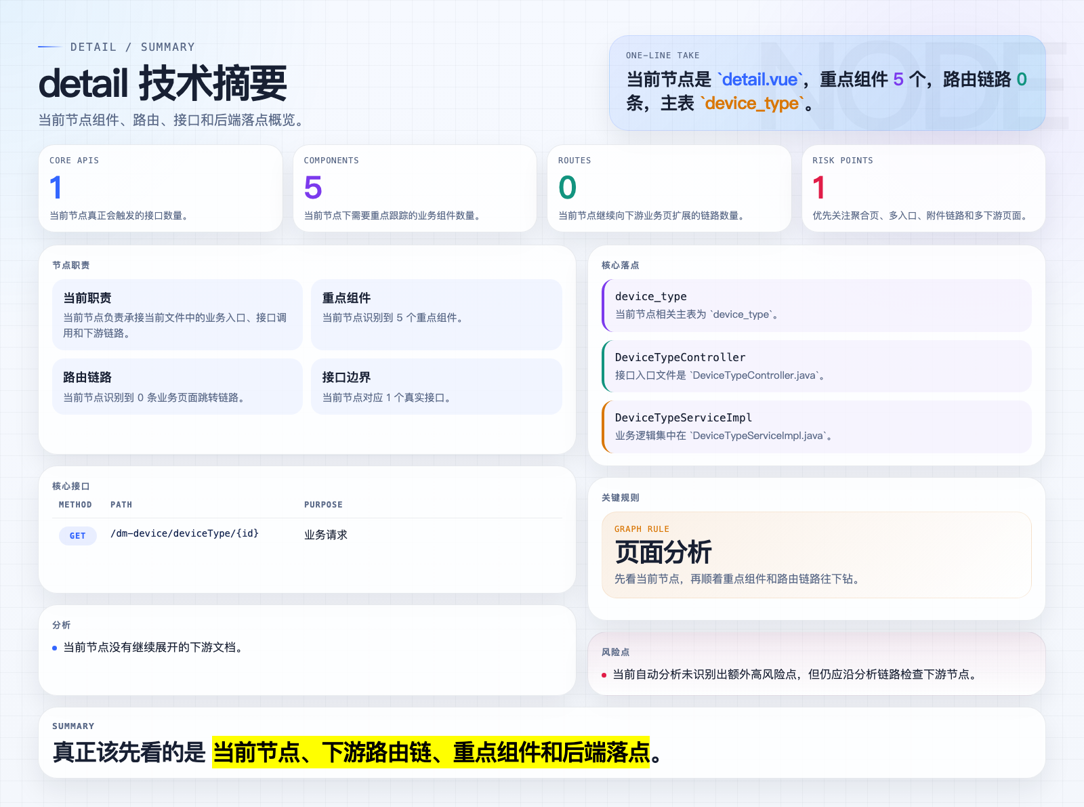Viewport: 1084px width, 807px height.
Task: Click the 核心接口 section heading
Action: [71, 486]
